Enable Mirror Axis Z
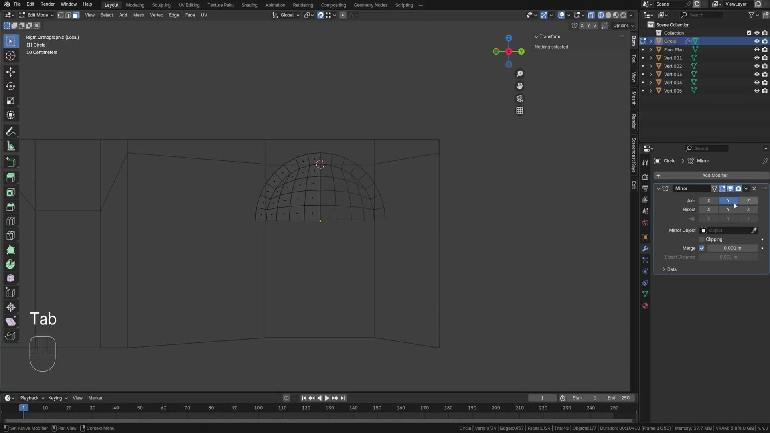 pos(748,201)
